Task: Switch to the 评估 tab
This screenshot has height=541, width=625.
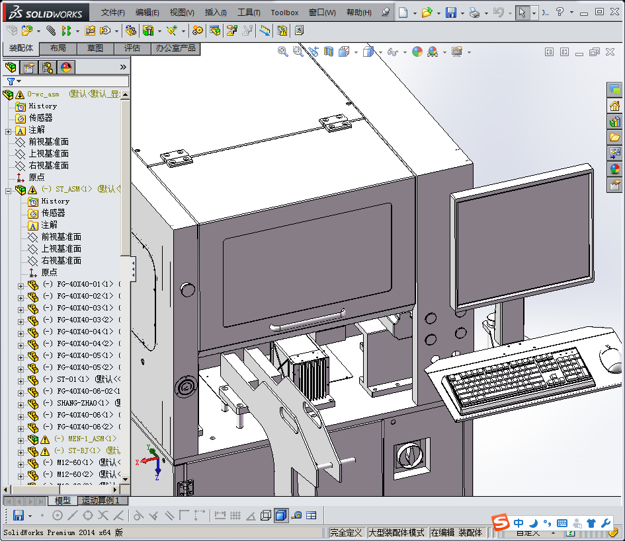Action: pyautogui.click(x=132, y=48)
